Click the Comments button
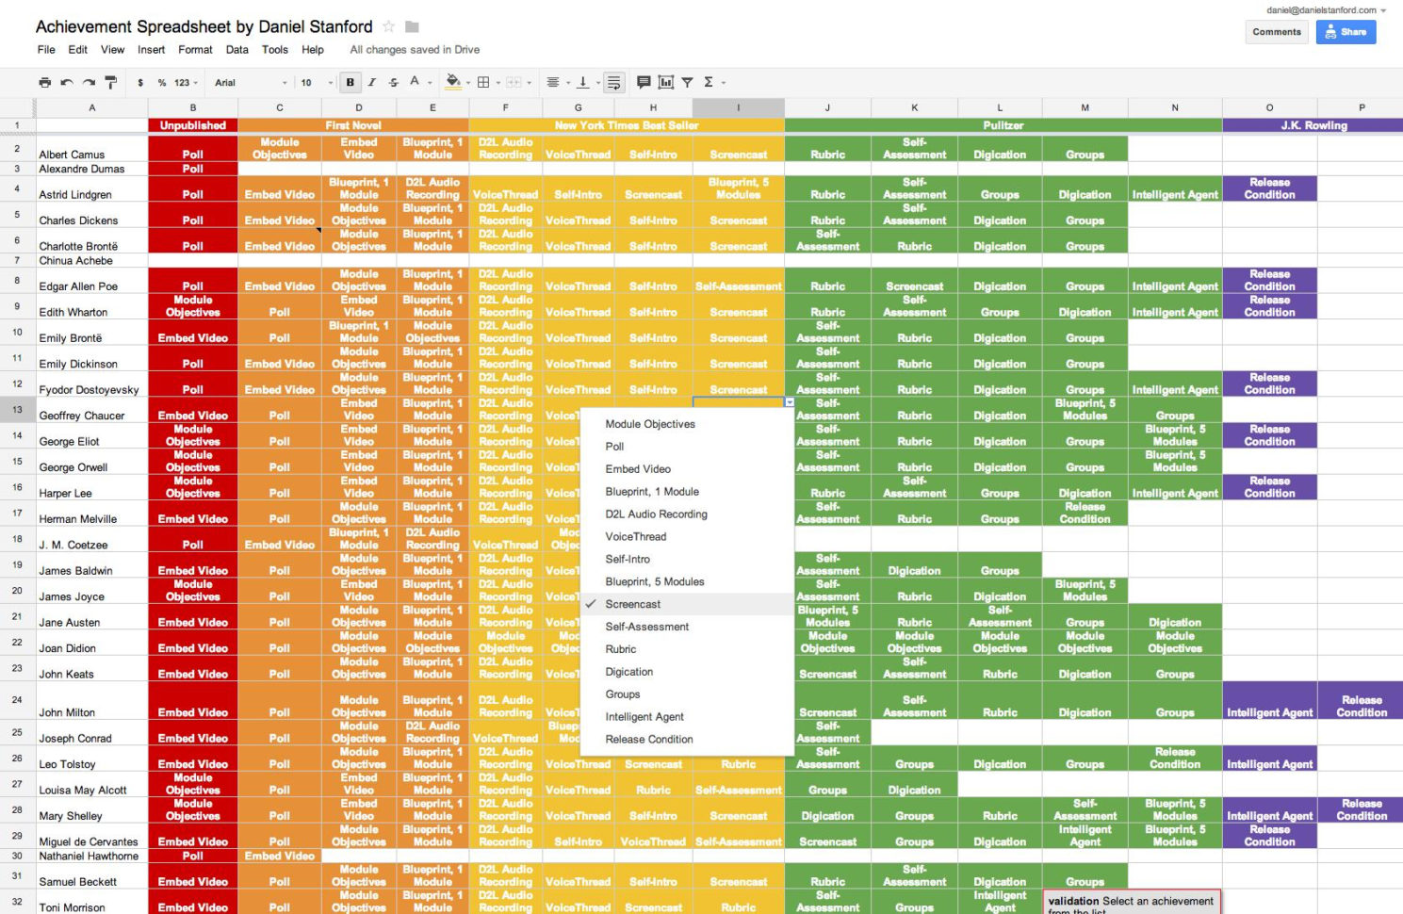This screenshot has width=1403, height=914. coord(1277,31)
